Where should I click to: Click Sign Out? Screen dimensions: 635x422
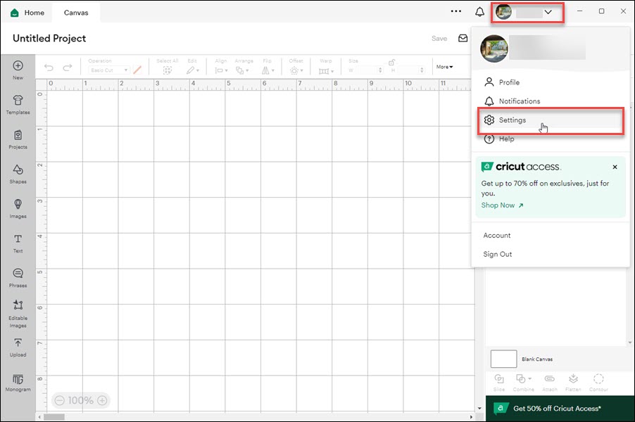click(496, 254)
